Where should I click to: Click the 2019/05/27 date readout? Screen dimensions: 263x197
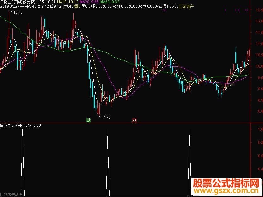pyautogui.click(x=10, y=7)
